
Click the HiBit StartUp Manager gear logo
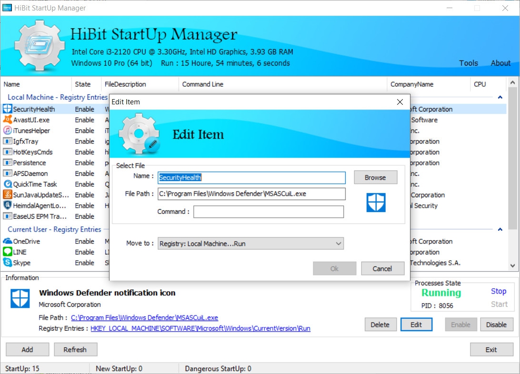[x=40, y=45]
